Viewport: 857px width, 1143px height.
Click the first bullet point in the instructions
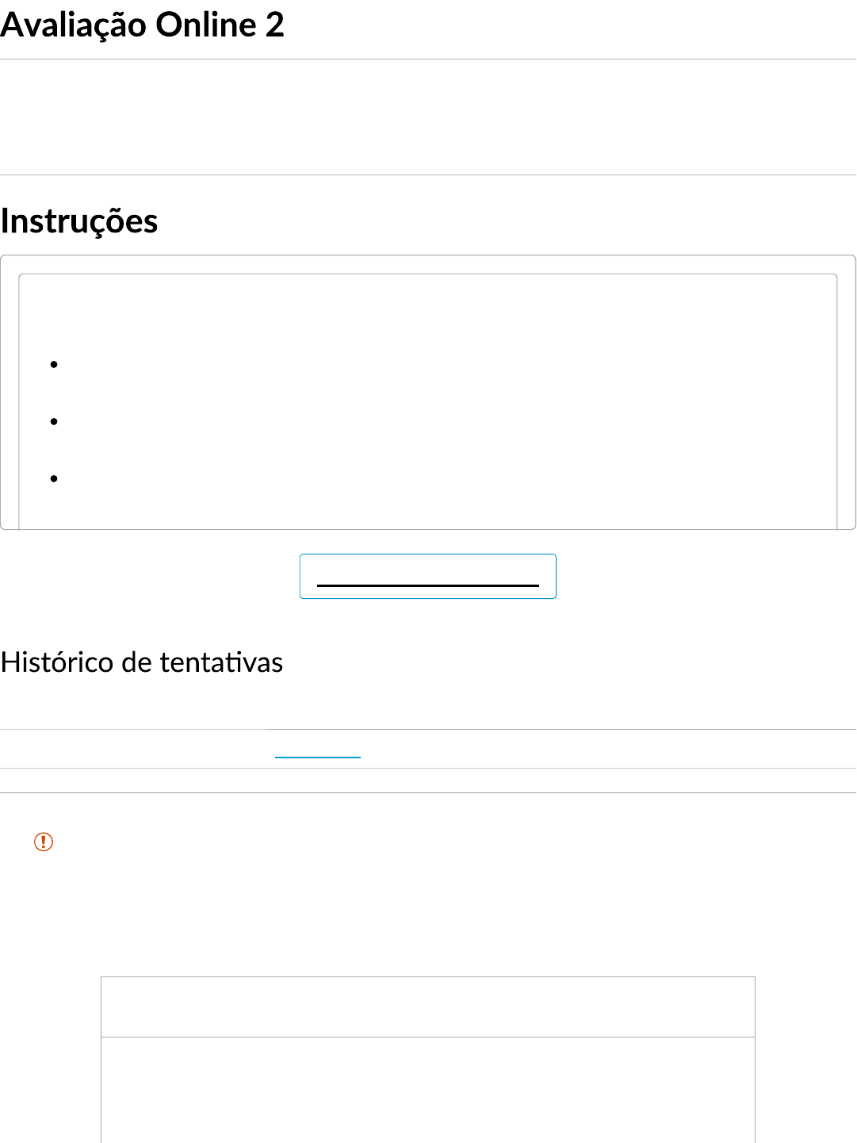tap(54, 365)
